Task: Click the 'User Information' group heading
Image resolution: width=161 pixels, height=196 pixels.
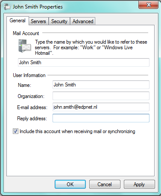Action: tap(29, 75)
